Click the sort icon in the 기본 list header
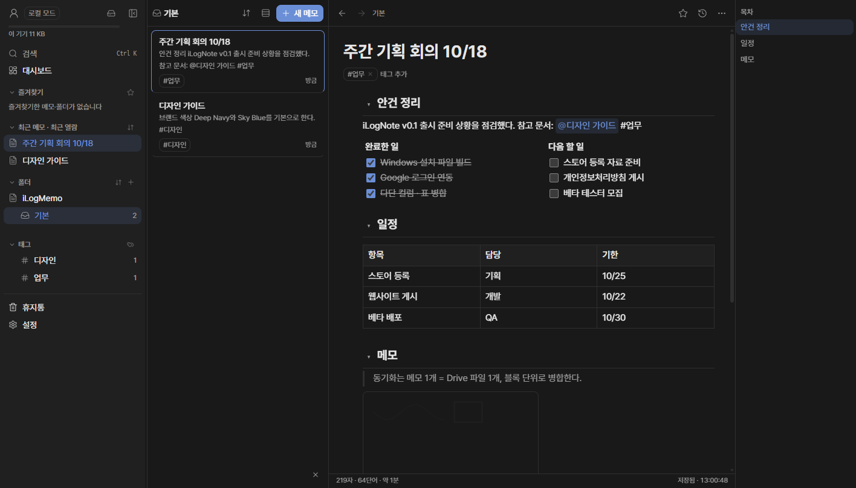Screen dimensions: 856x488 246,13
